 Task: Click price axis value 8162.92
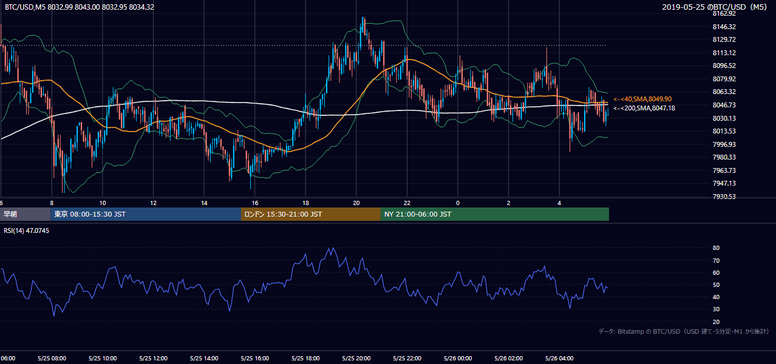click(724, 13)
